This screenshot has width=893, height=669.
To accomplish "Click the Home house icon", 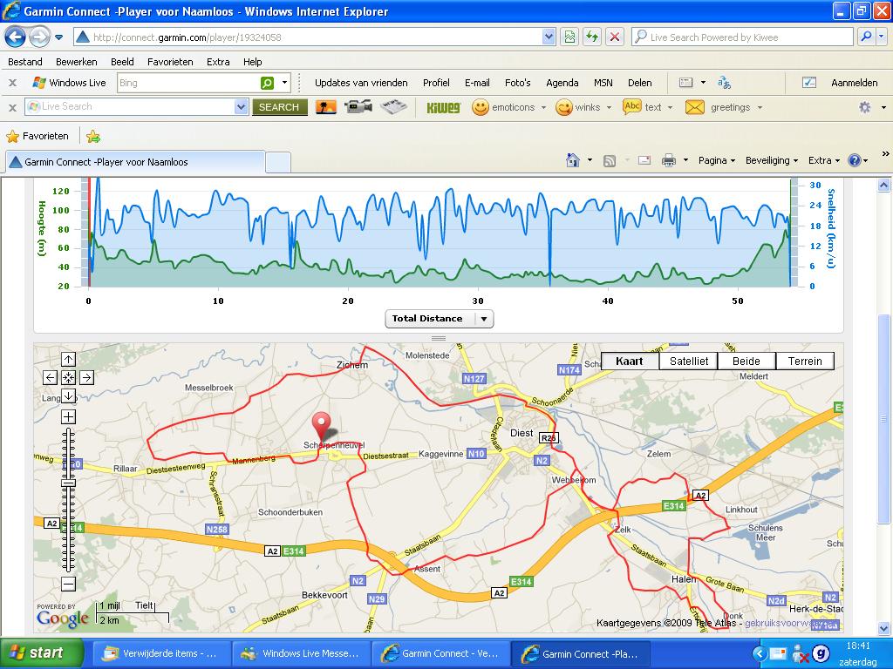I will [x=573, y=160].
